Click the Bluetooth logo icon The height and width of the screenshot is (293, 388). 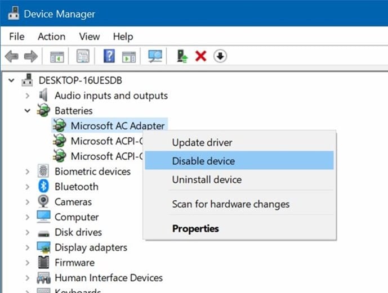43,186
